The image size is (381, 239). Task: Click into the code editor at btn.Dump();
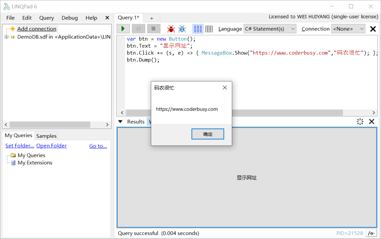click(x=143, y=60)
